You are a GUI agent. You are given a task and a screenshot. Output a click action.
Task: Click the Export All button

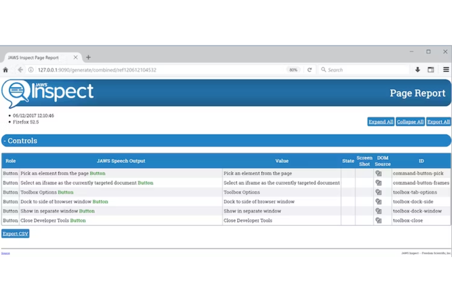[439, 122]
